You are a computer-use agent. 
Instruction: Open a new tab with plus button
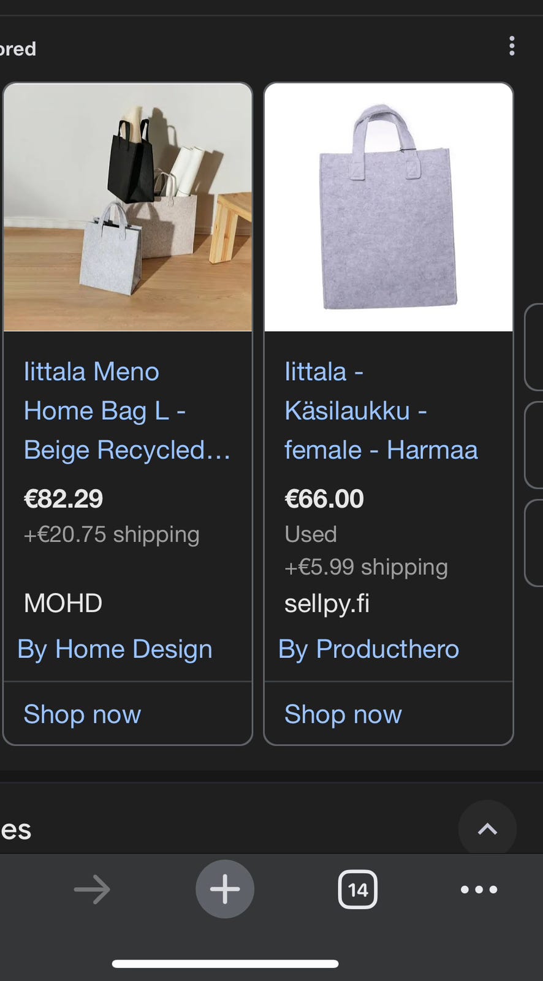click(x=225, y=889)
